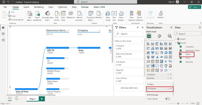Open the File menu
Screen dimensions: 202x105
coord(5,7)
